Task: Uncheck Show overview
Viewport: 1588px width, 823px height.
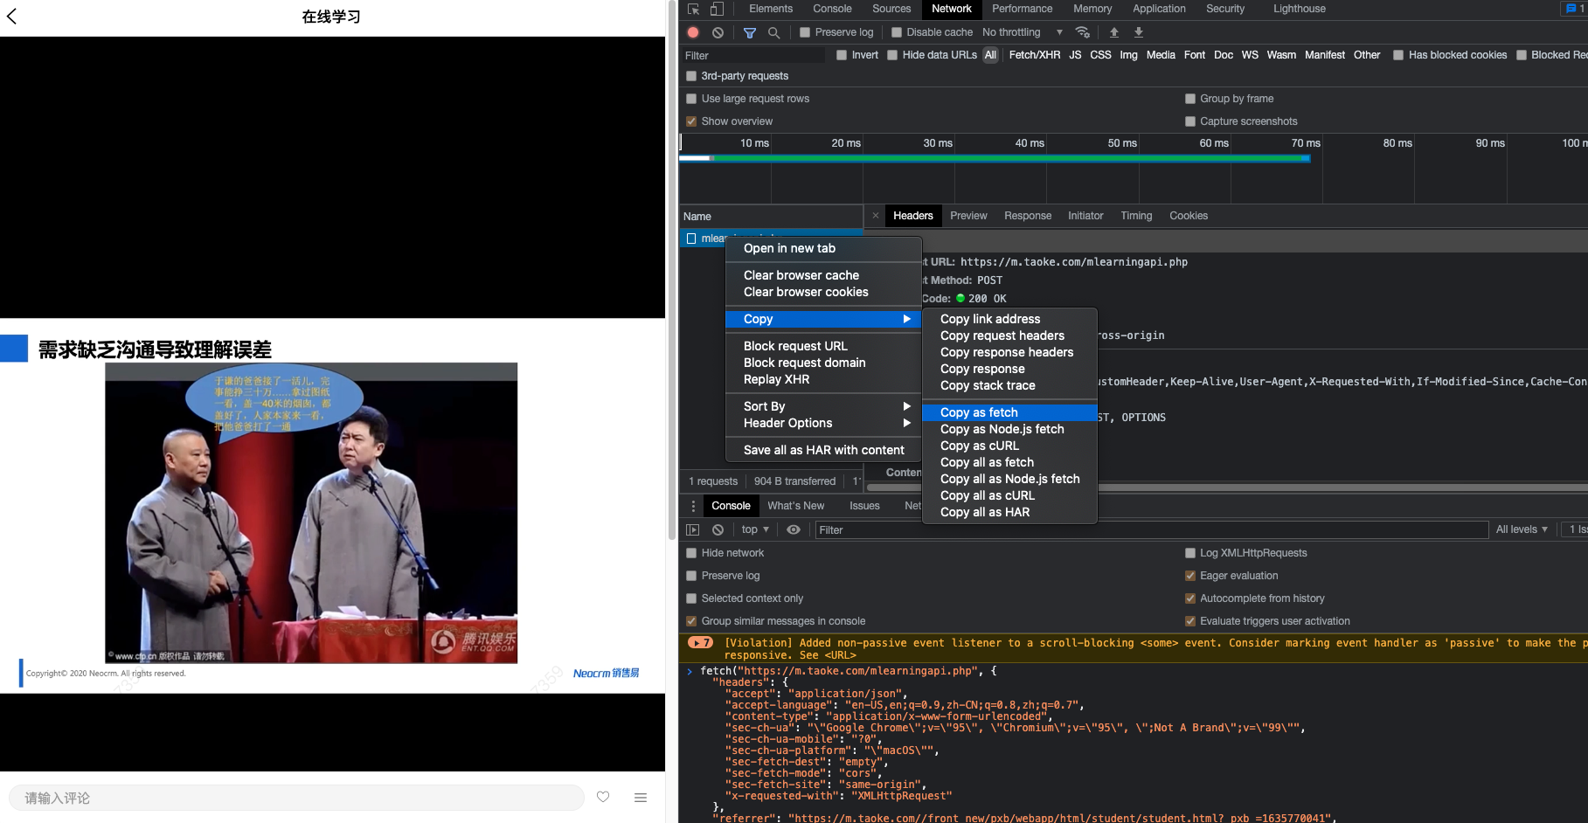Action: pos(691,121)
